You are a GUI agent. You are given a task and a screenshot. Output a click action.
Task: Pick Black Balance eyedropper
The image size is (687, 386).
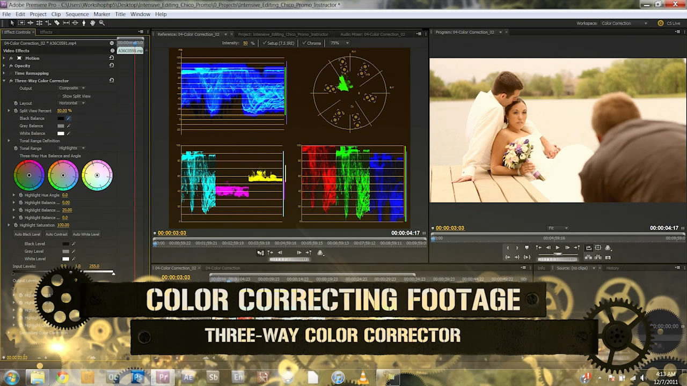[x=69, y=118]
